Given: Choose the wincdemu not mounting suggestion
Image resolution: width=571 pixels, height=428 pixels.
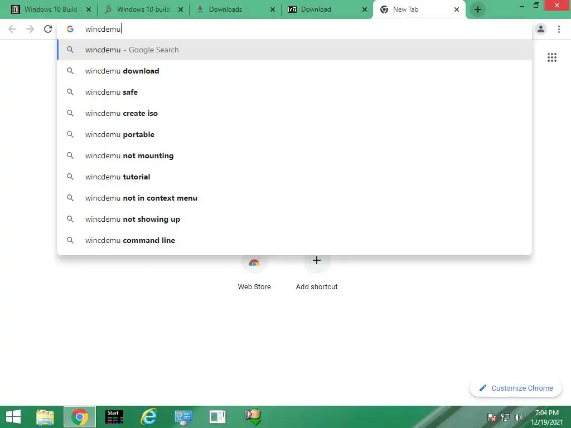Looking at the screenshot, I should point(294,155).
